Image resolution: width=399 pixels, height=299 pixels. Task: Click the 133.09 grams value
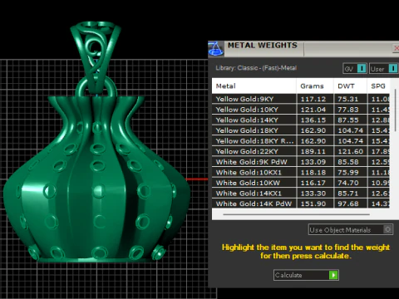tap(313, 162)
